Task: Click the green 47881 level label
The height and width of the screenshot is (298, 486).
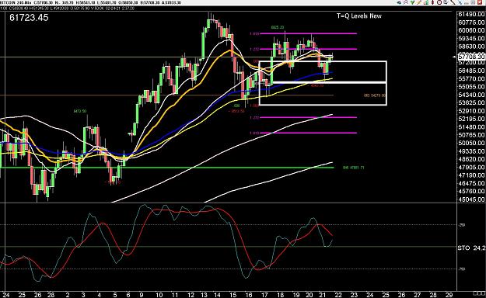Action: (353, 168)
